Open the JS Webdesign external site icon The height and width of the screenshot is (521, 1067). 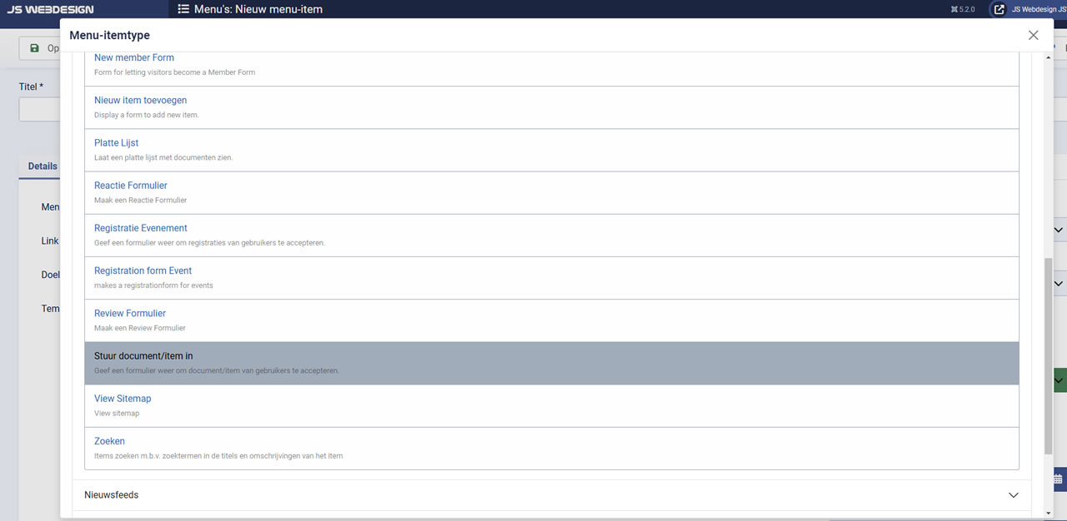coord(999,9)
